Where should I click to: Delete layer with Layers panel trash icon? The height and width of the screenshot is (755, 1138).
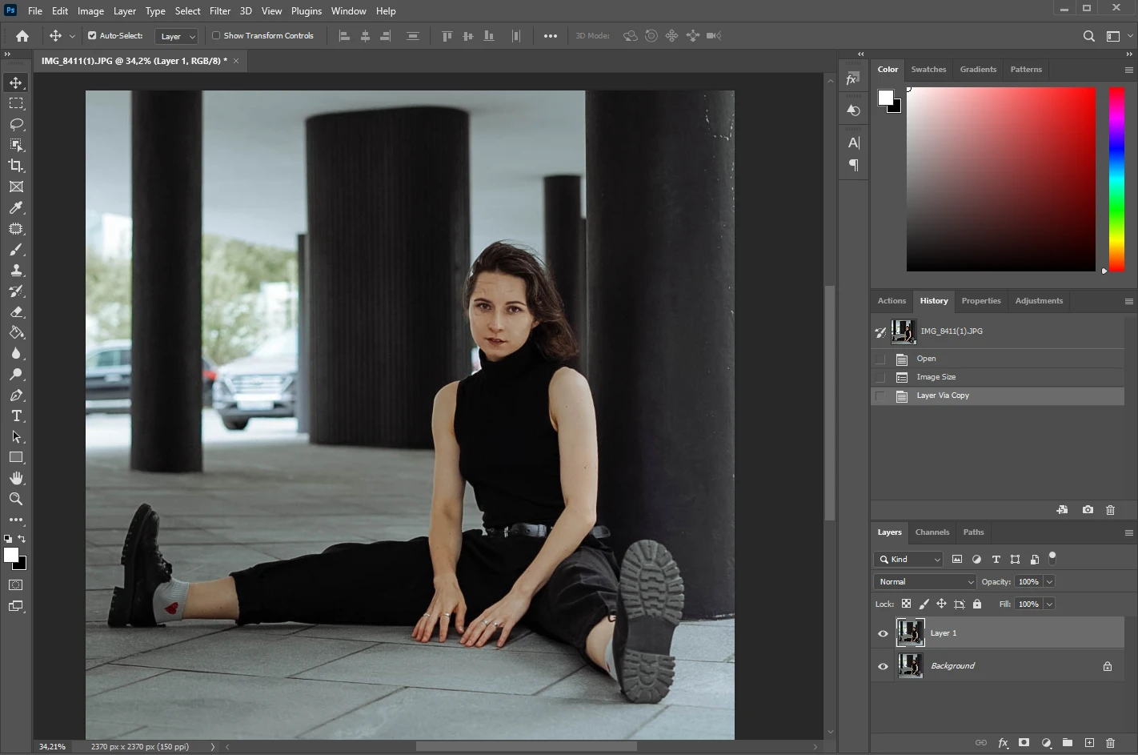tap(1110, 743)
